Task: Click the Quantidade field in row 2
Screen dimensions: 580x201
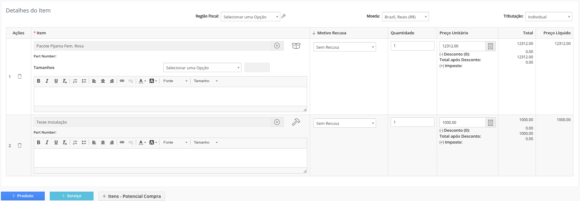Action: tap(412, 122)
